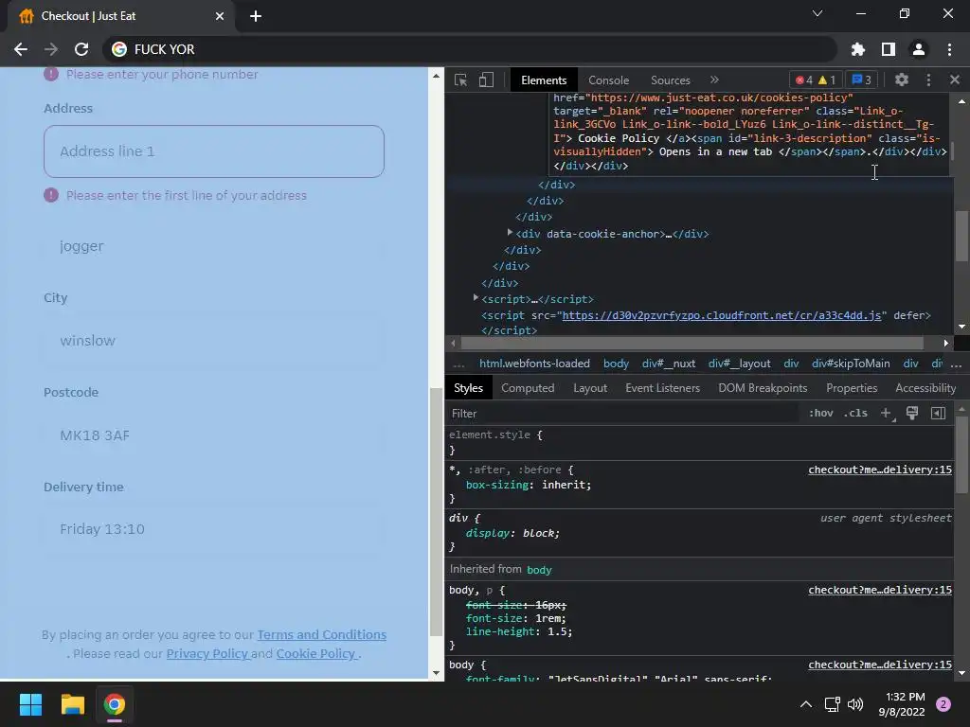
Task: Click the Chrome address bar
Action: tap(470, 49)
